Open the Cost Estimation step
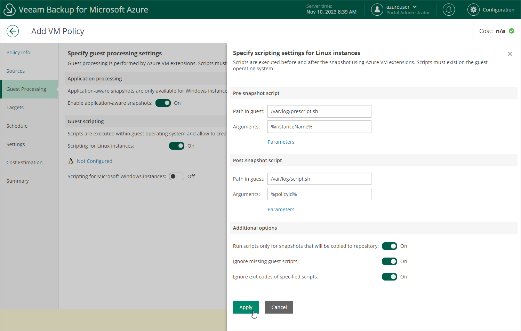 click(24, 163)
